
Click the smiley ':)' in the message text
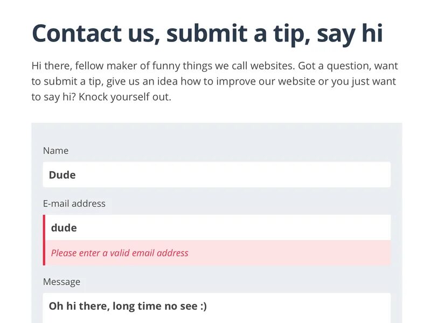204,306
